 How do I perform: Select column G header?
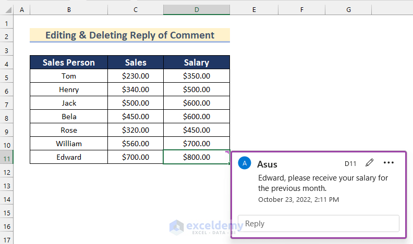pyautogui.click(x=348, y=10)
